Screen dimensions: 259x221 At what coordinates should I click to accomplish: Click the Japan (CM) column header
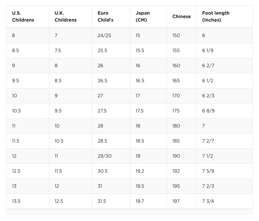click(x=143, y=17)
